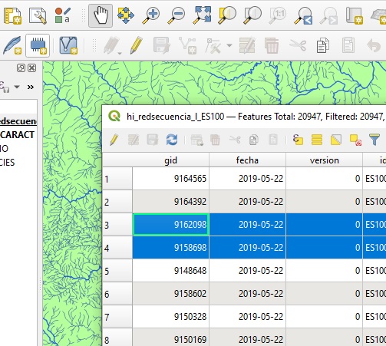Toggle editing mode in attribute table
Image resolution: width=386 pixels, height=346 pixels.
(114, 140)
